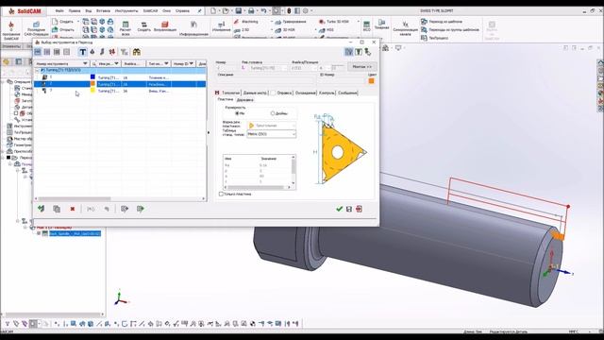Image resolution: width=604 pixels, height=340 pixels.
Task: Select the second table view icon
Action: (x=47, y=52)
